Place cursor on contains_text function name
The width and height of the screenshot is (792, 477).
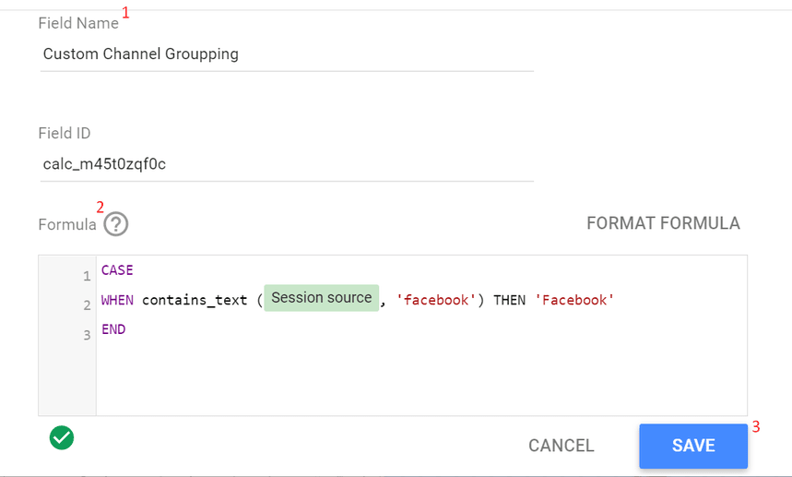coord(195,300)
